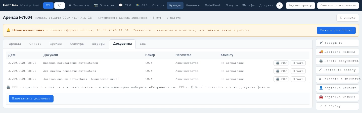Open Шахматка in top navigation

[79, 6]
